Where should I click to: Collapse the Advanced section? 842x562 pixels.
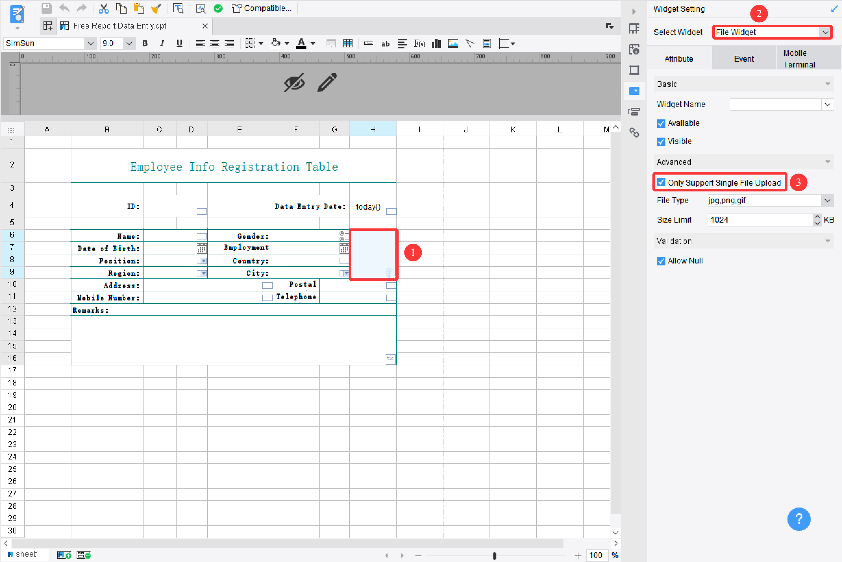pos(827,162)
